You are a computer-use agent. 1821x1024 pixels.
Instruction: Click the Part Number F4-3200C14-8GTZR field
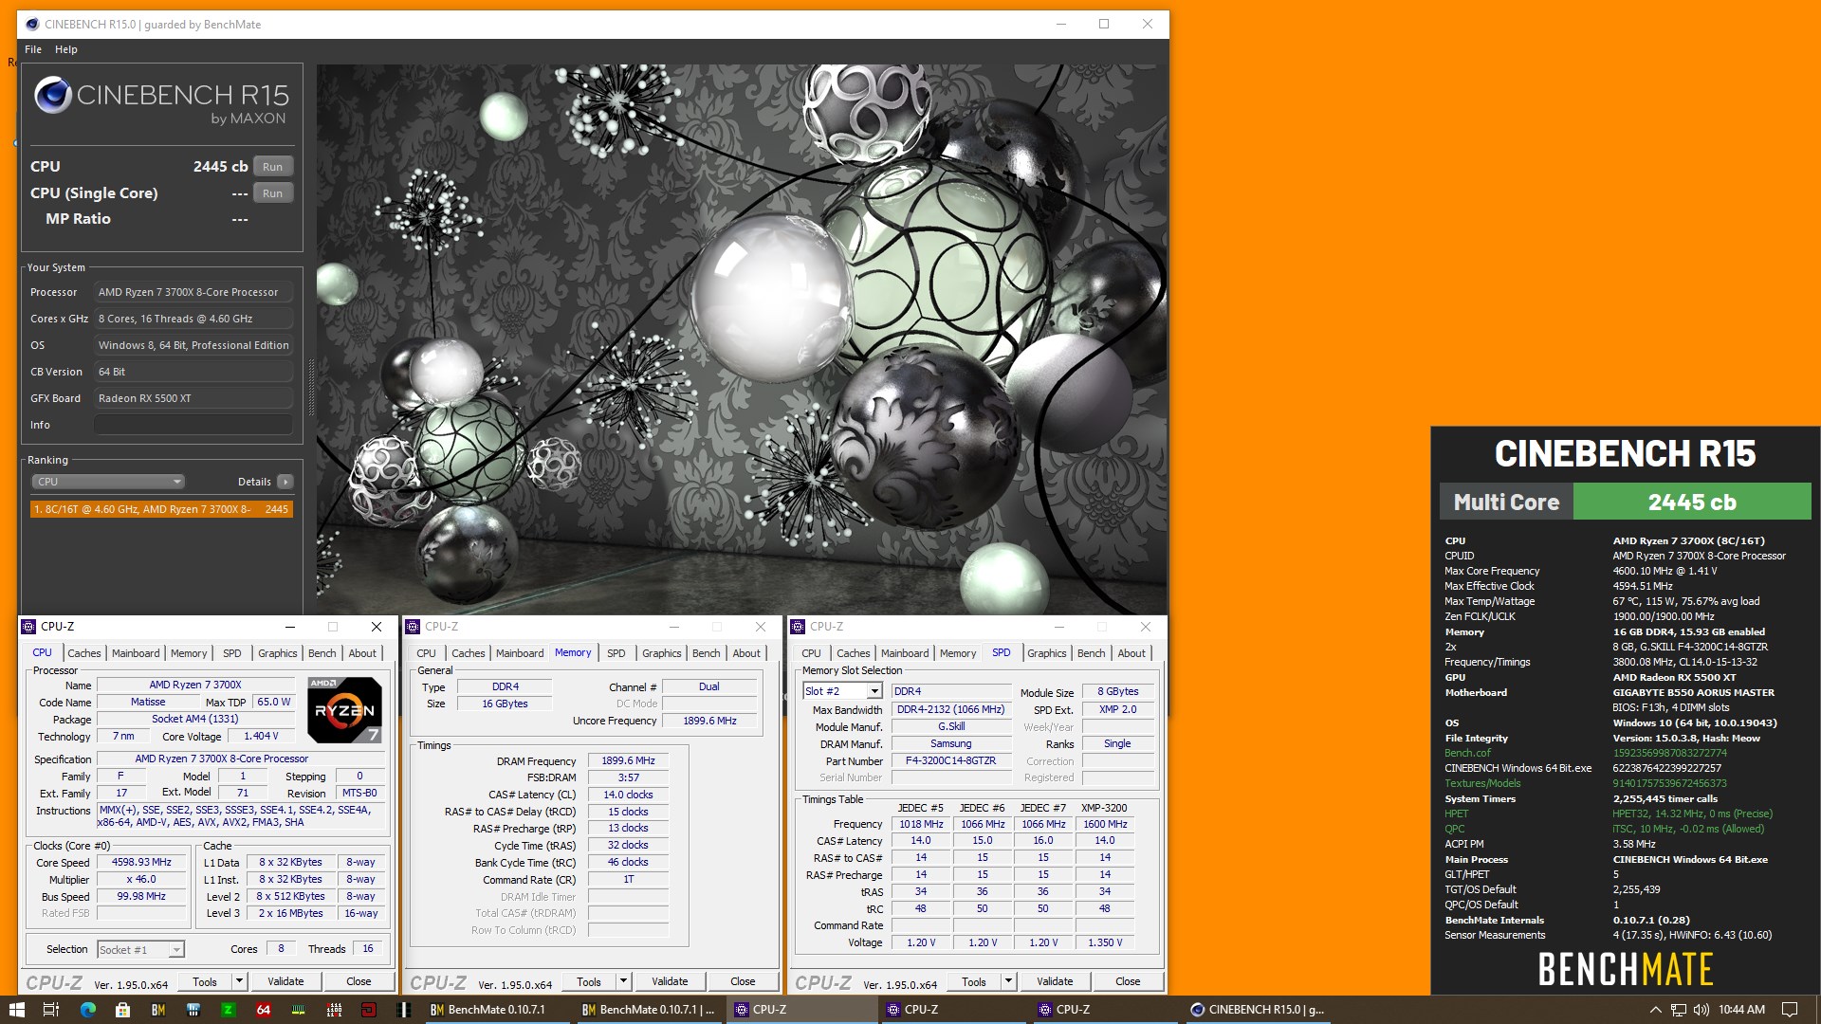click(x=950, y=760)
